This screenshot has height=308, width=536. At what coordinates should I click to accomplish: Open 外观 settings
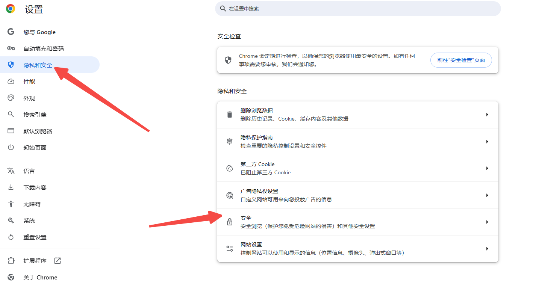50,98
